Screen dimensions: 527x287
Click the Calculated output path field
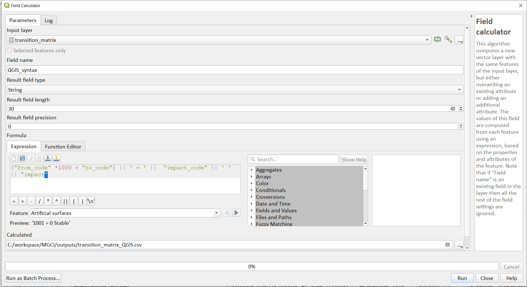click(229, 245)
